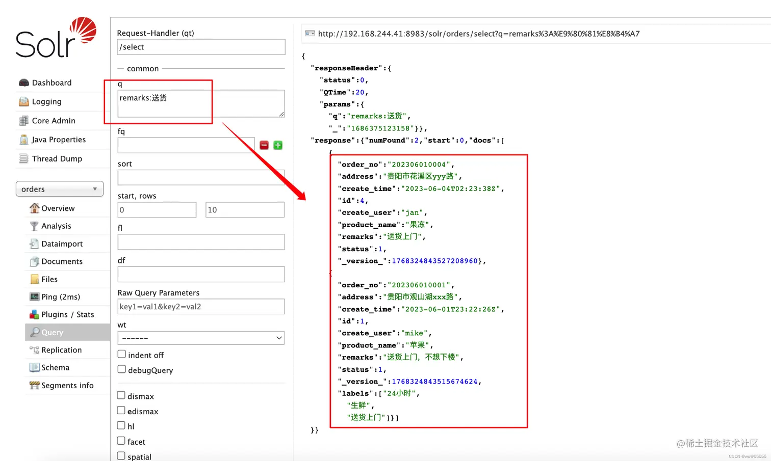Viewport: 771px width, 461px height.
Task: Click the Overview house icon
Action: point(34,208)
